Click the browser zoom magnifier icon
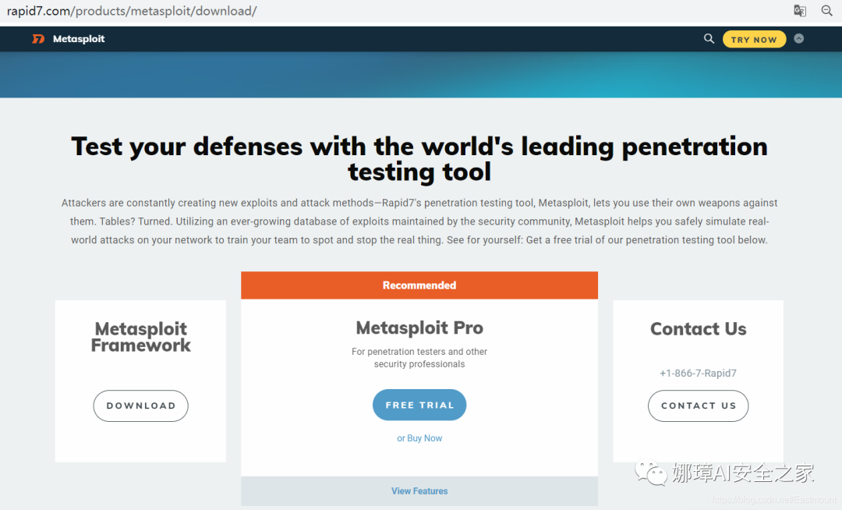This screenshot has width=842, height=510. click(x=827, y=11)
